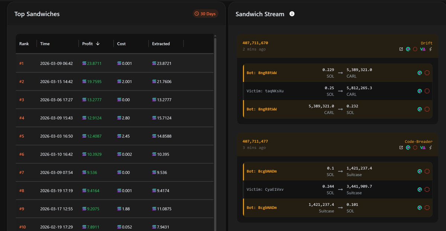This screenshot has width=446, height=231.
Task: Open block number 407,711,670 link
Action: coord(255,43)
